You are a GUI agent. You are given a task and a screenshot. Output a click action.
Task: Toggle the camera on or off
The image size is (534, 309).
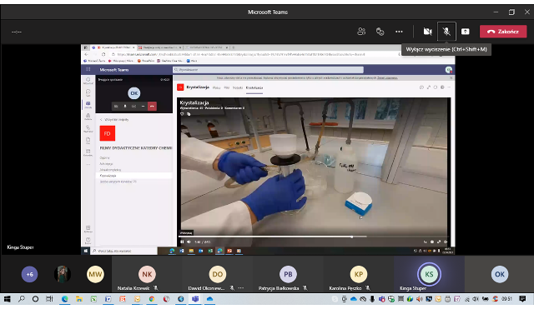(427, 32)
